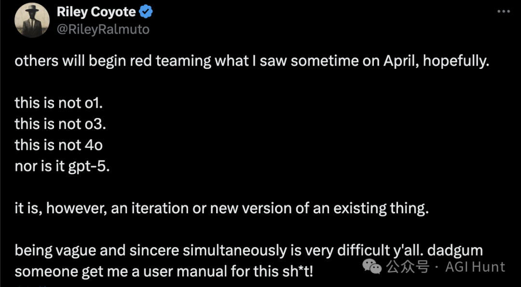Click the AGI Hunt watermark text
Image resolution: width=521 pixels, height=287 pixels.
click(475, 266)
